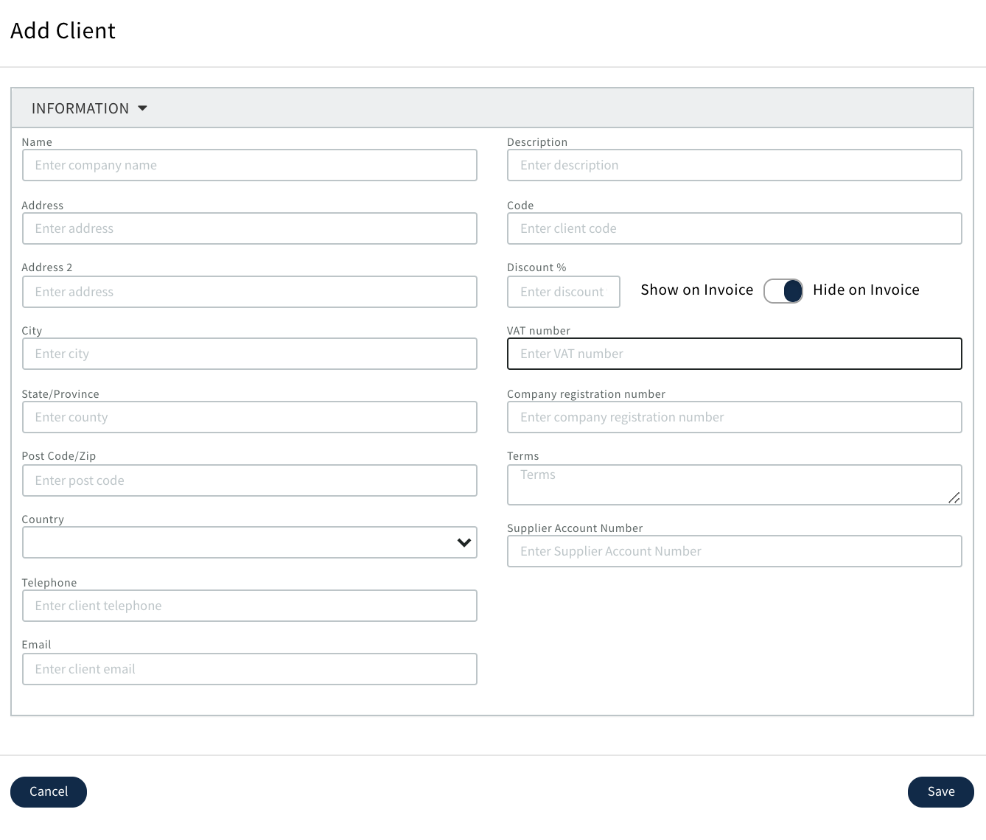986x840 pixels.
Task: Select the City text field
Action: point(249,354)
